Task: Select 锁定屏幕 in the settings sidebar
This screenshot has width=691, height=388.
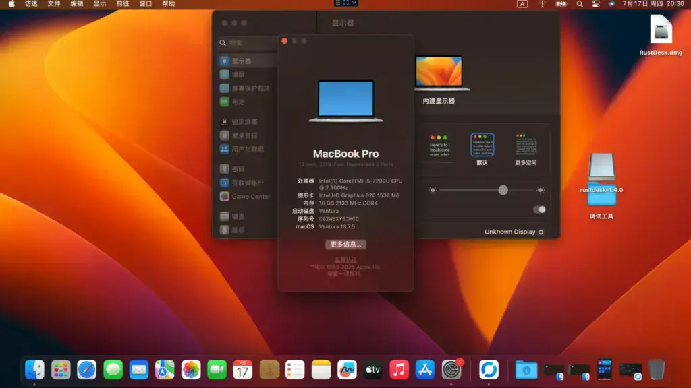Action: tap(238, 121)
